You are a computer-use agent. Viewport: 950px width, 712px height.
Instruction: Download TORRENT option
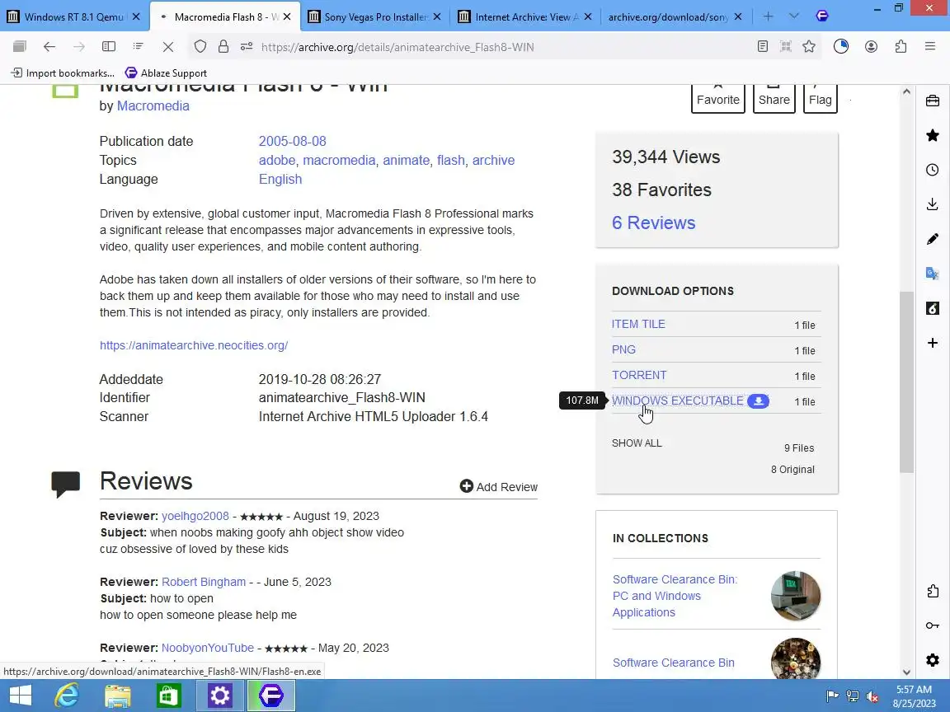coord(638,375)
